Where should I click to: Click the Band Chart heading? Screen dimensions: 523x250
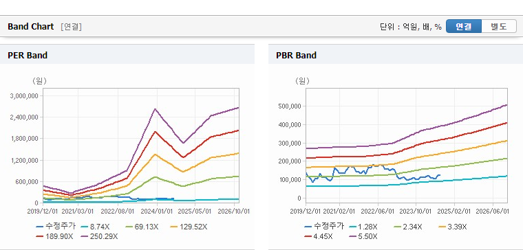pyautogui.click(x=31, y=27)
